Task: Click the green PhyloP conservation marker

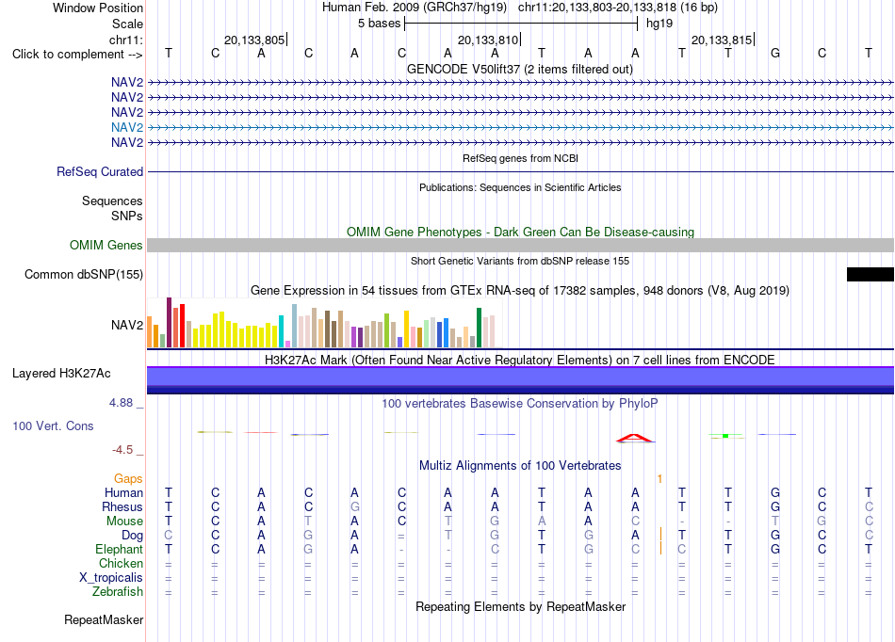Action: (x=725, y=436)
